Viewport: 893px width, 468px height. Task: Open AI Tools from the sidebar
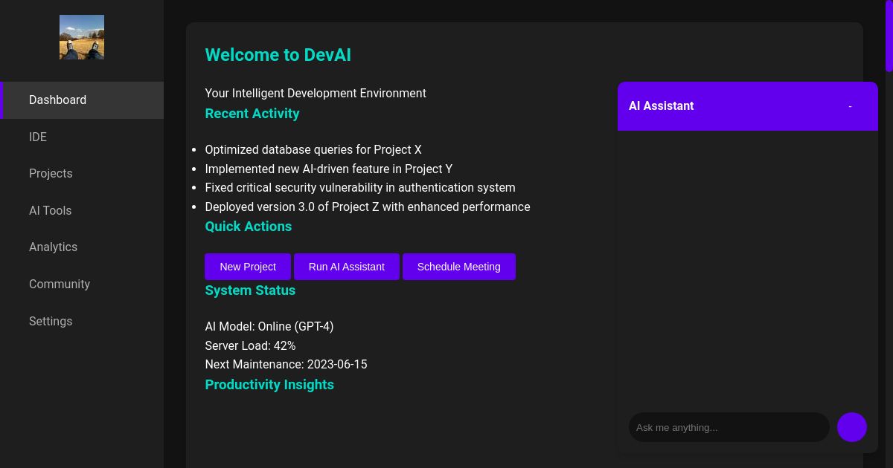click(x=50, y=210)
